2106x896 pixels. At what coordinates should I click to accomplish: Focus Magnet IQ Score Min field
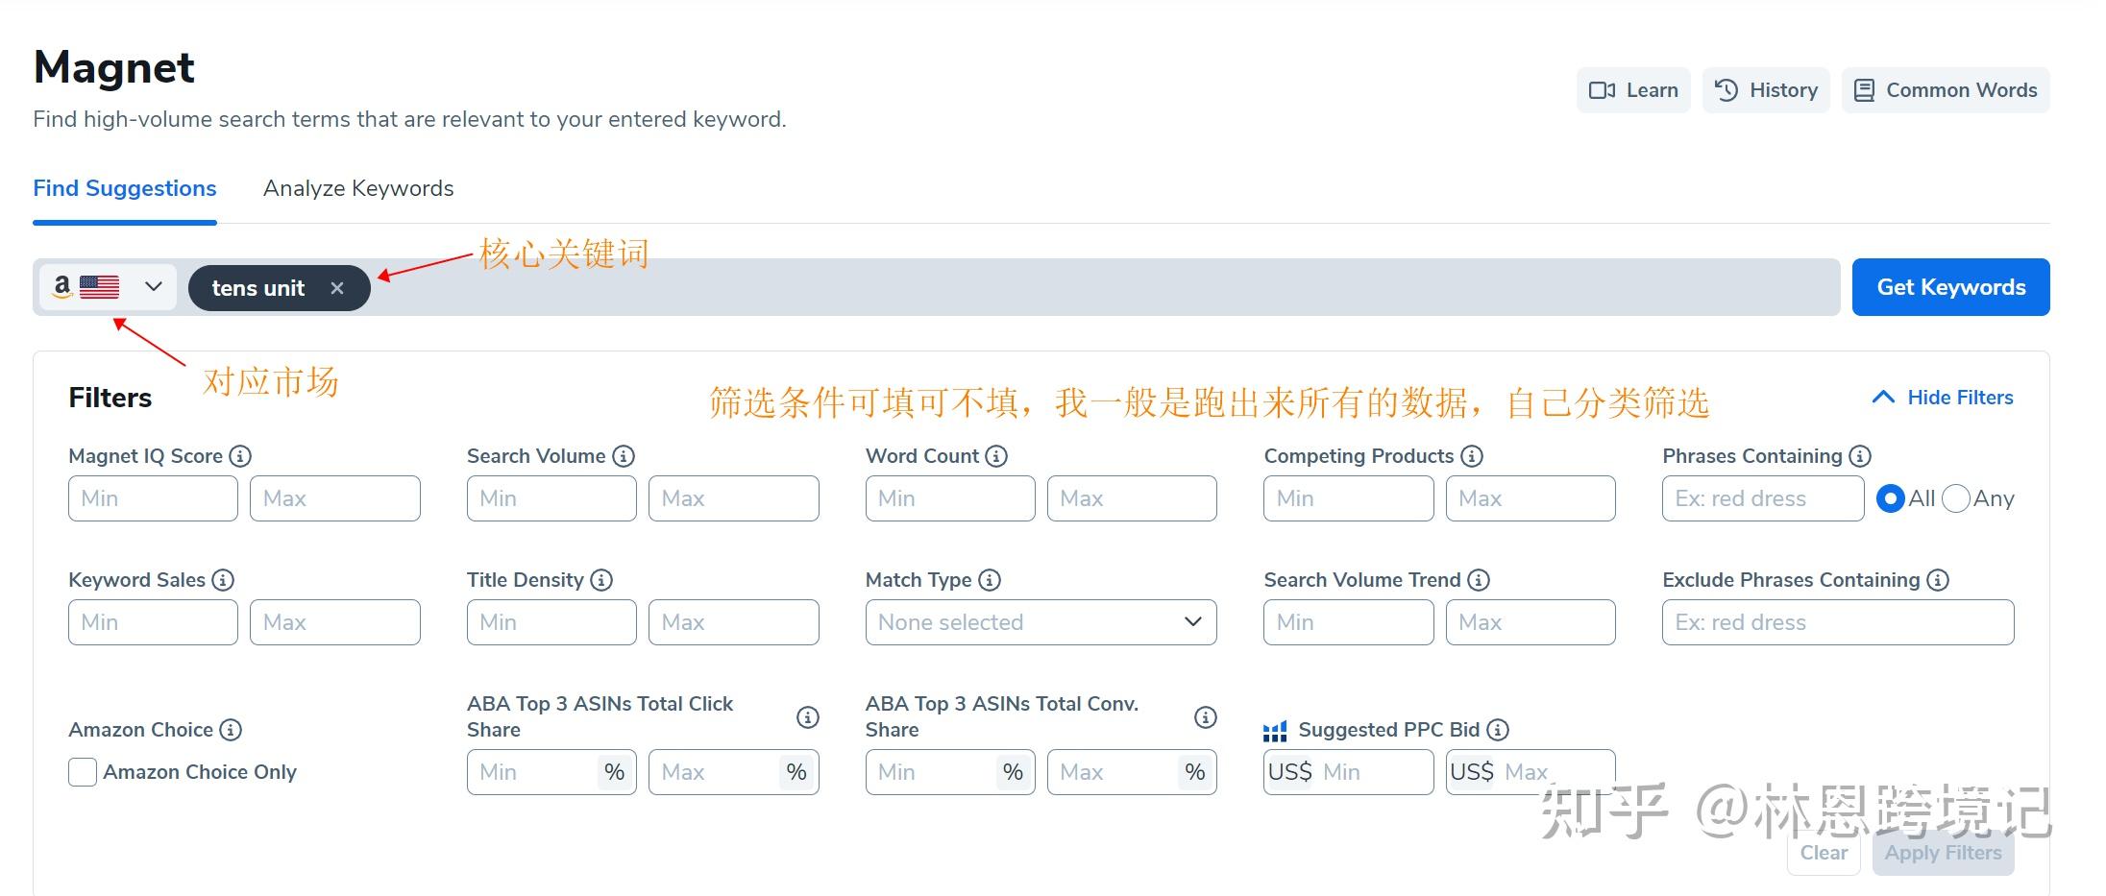click(153, 498)
